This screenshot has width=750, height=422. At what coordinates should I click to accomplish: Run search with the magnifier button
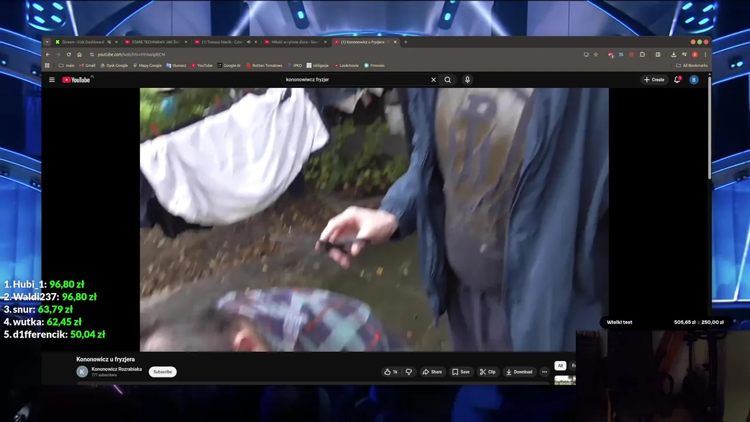[x=448, y=80]
